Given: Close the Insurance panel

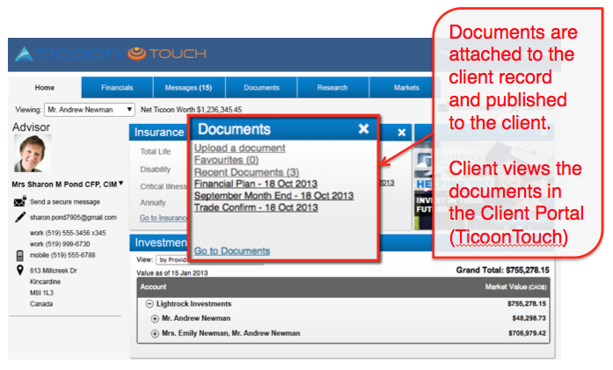Looking at the screenshot, I should [x=402, y=133].
